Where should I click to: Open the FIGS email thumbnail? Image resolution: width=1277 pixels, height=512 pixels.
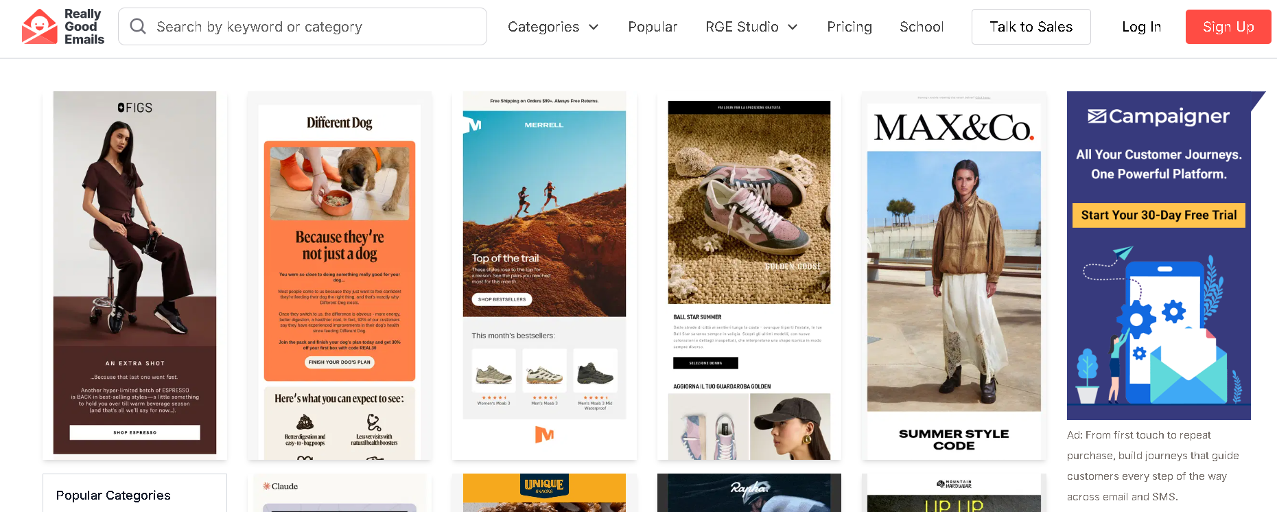coord(134,275)
